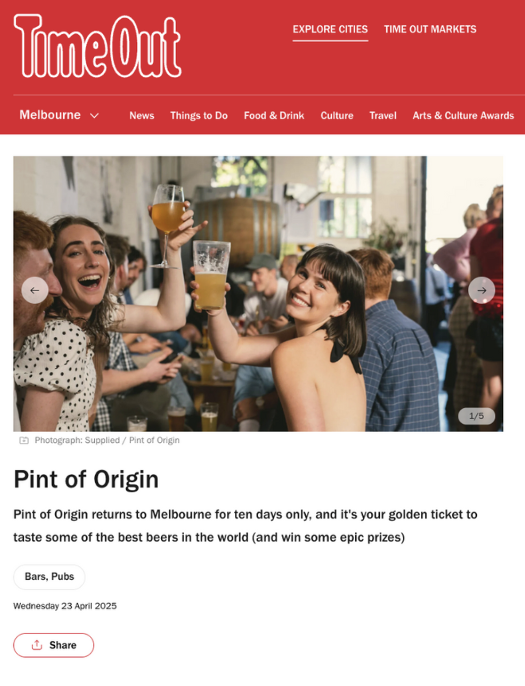Select the News nav item
The width and height of the screenshot is (525, 686).
coord(142,115)
